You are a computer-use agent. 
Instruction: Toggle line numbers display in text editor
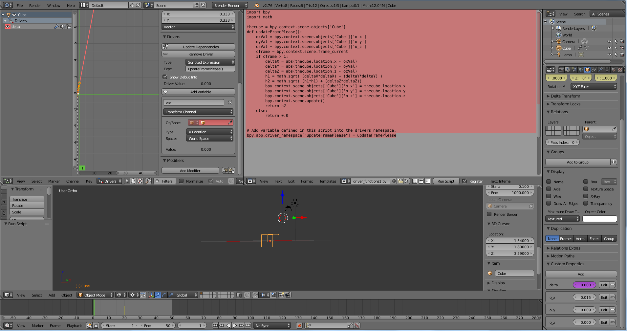415,181
